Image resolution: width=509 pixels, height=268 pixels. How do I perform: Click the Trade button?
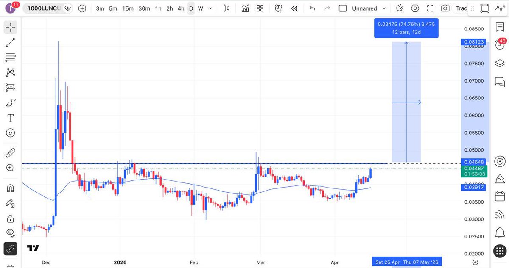click(461, 8)
